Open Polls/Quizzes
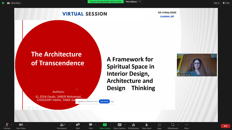Image resolution: width=232 pixels, height=130 pixels. (133, 126)
